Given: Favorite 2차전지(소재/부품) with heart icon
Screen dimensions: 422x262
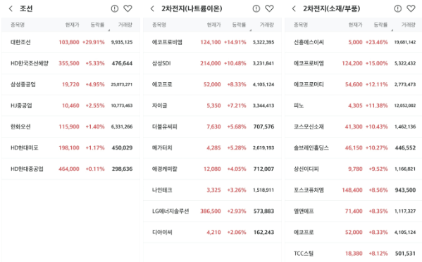Looking at the screenshot, I should point(411,8).
